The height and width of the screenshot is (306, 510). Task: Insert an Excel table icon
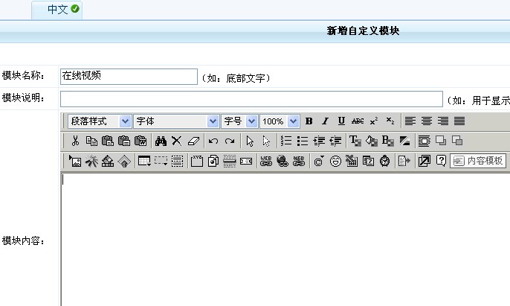tap(352, 161)
